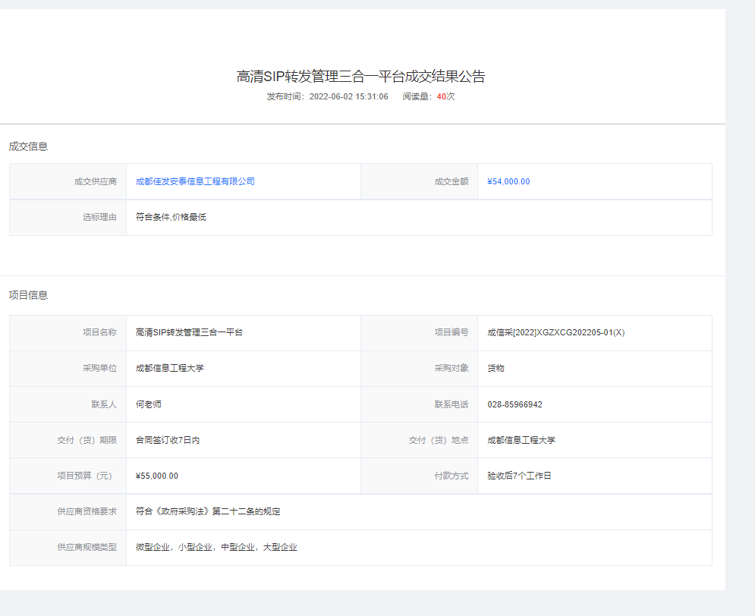Click the supplier qualification text 符合《政府采购法》第二十二条的规定
Image resolution: width=755 pixels, height=616 pixels.
pos(208,511)
